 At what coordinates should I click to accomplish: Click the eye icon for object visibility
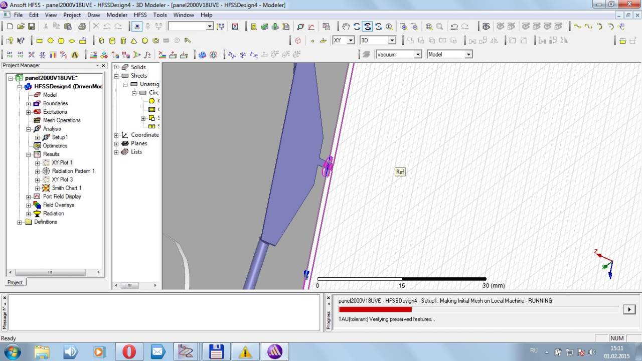point(486,27)
